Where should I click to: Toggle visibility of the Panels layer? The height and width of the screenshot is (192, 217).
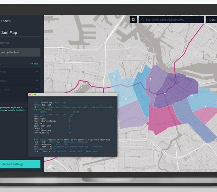tap(37, 80)
